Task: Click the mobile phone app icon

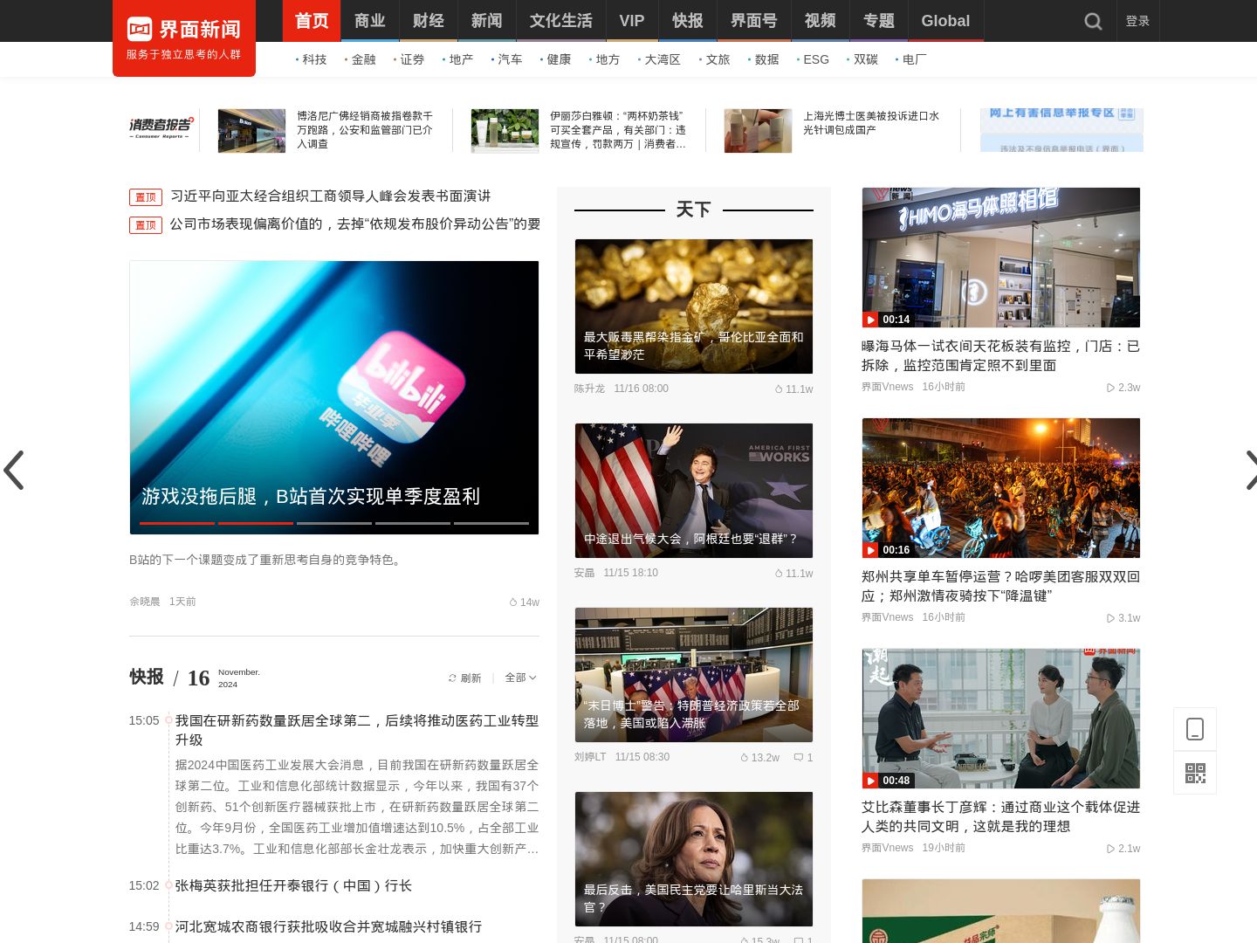Action: pos(1195,729)
